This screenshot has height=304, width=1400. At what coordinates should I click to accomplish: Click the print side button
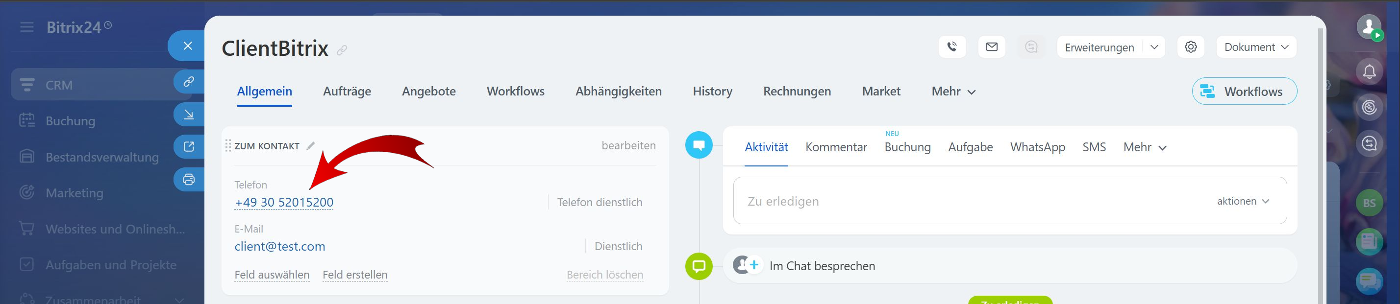click(189, 180)
